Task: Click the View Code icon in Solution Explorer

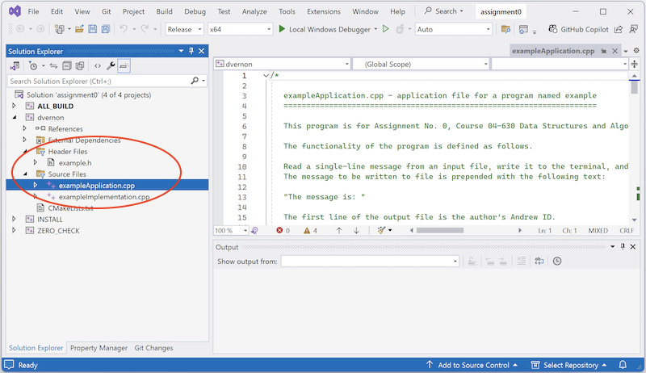Action: tap(98, 66)
